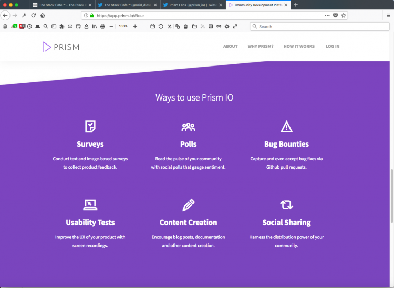Viewport: 394px width, 288px height.
Task: Click the Usability Tests laptop icon
Action: 90,205
